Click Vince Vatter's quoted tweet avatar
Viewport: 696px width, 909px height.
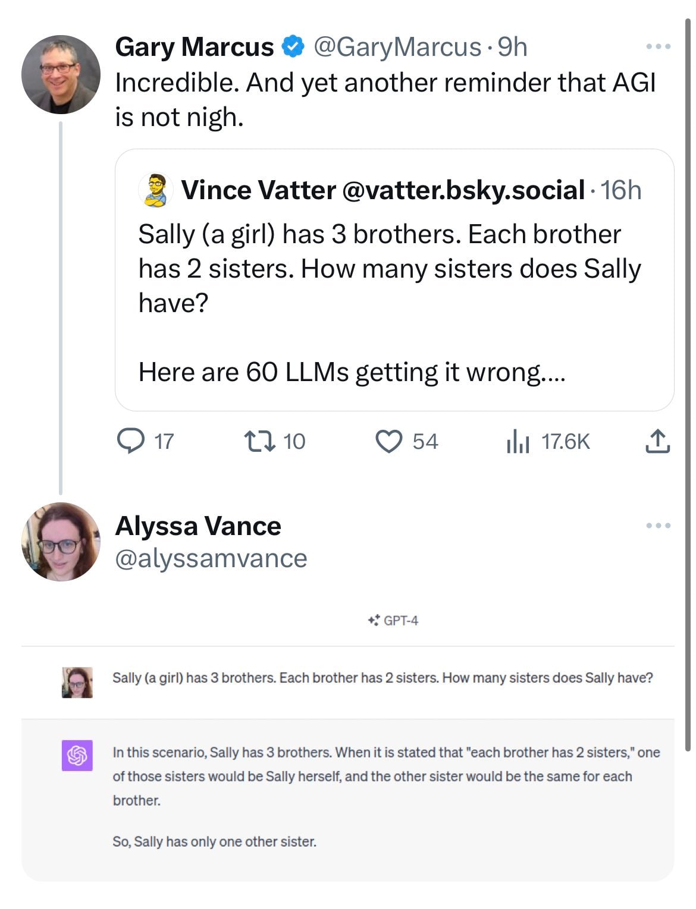[x=156, y=190]
